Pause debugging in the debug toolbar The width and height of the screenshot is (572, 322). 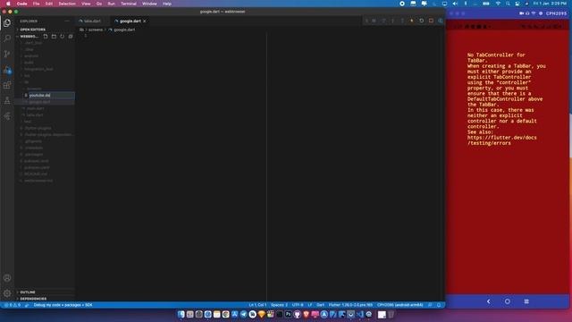374,21
